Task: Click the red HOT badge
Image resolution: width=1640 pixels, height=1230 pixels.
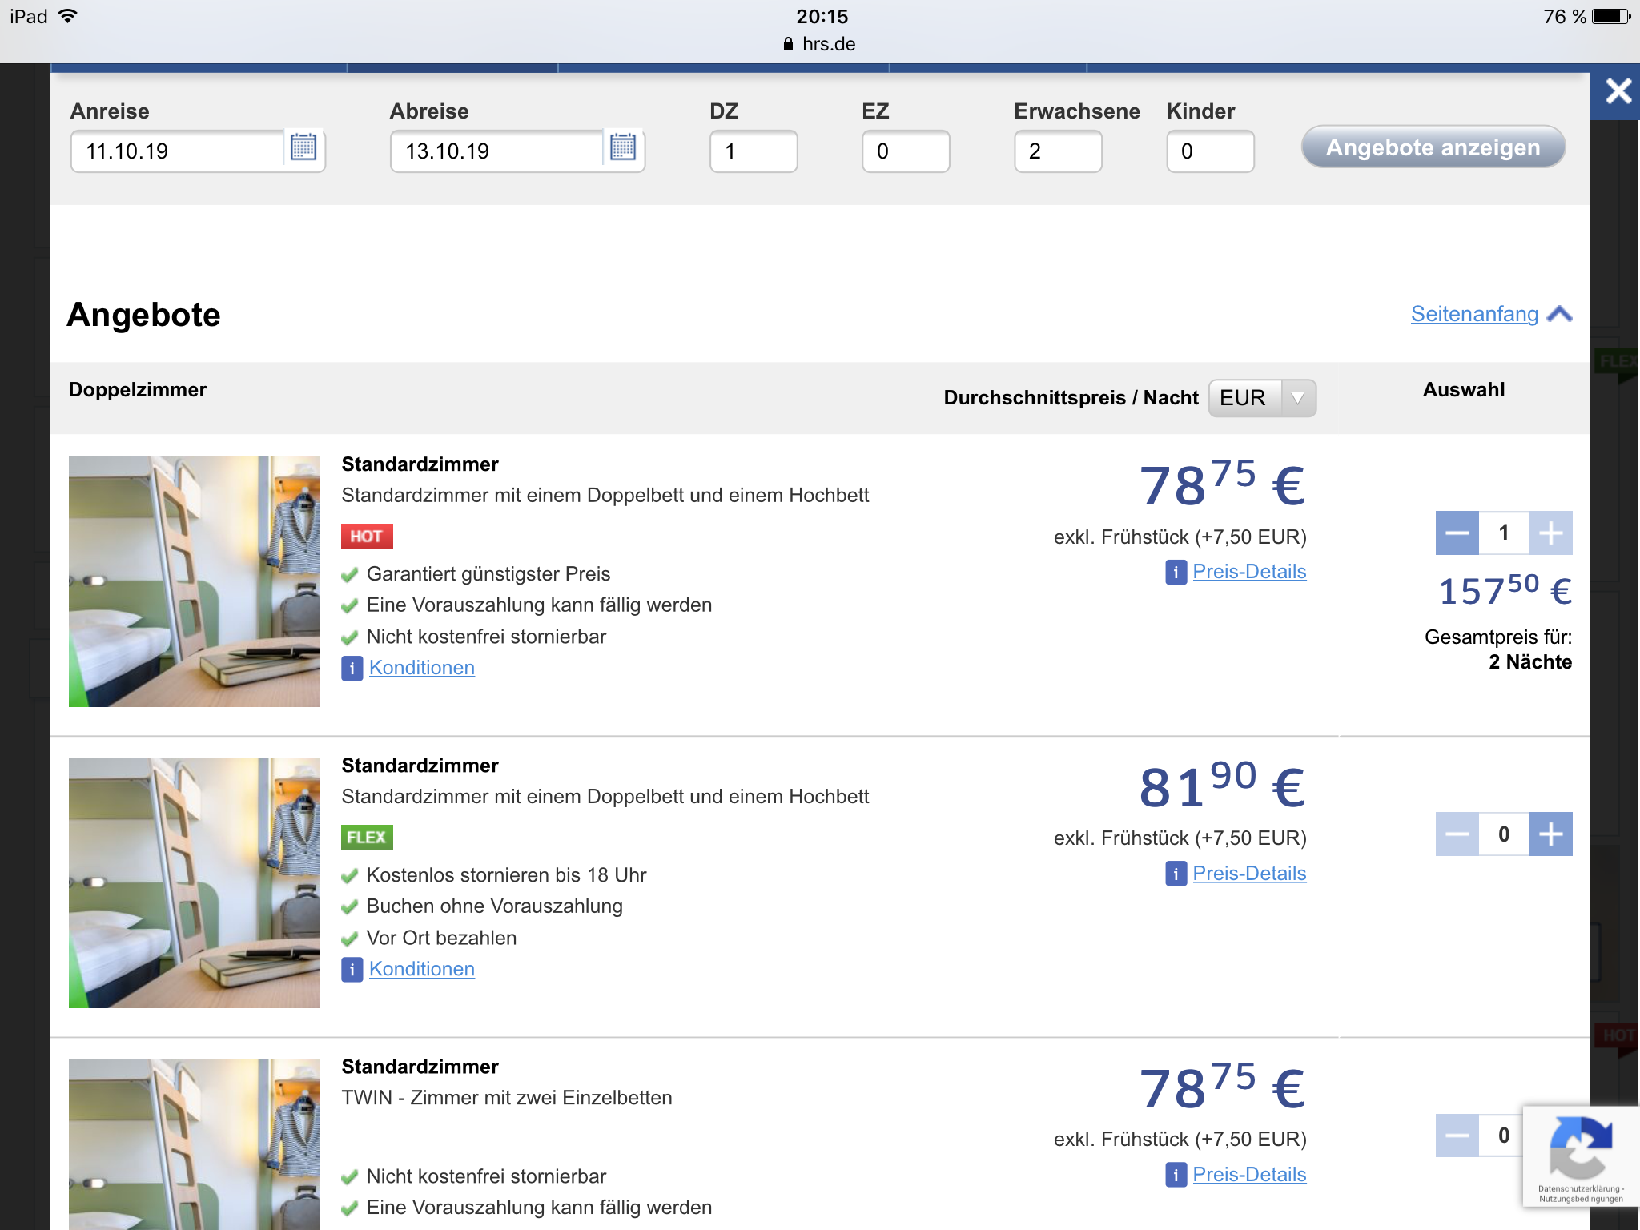Action: click(x=367, y=536)
